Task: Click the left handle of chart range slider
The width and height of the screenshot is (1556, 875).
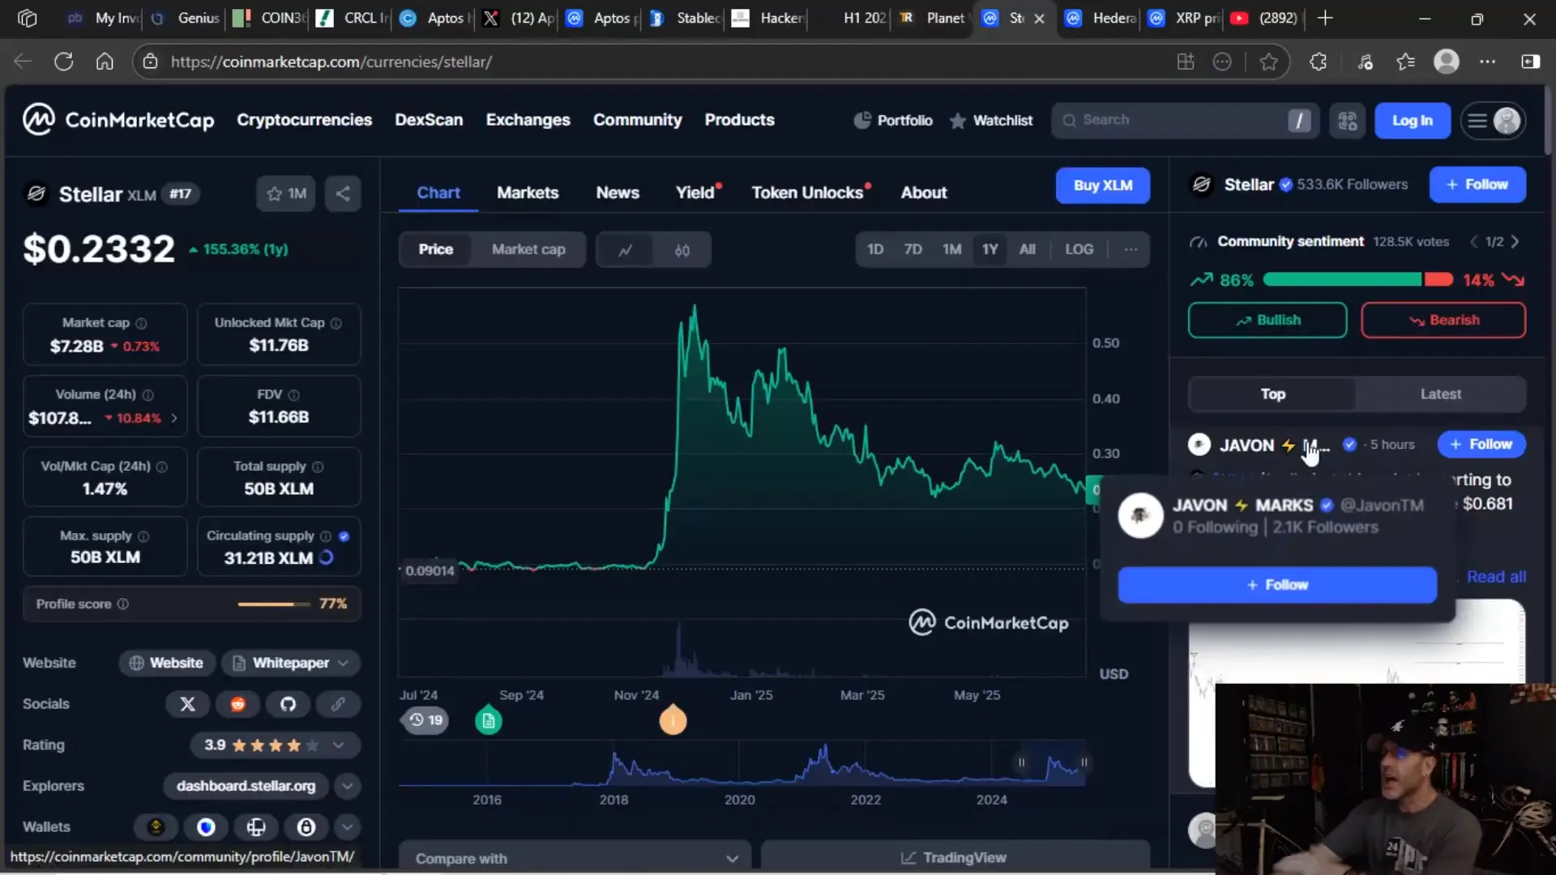Action: point(1021,763)
